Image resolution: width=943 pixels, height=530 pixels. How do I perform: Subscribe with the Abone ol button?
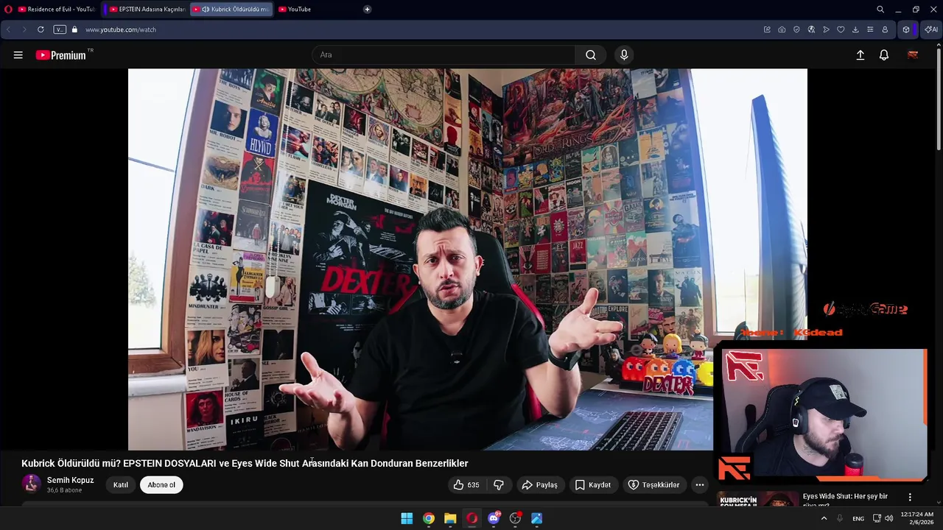click(x=161, y=485)
